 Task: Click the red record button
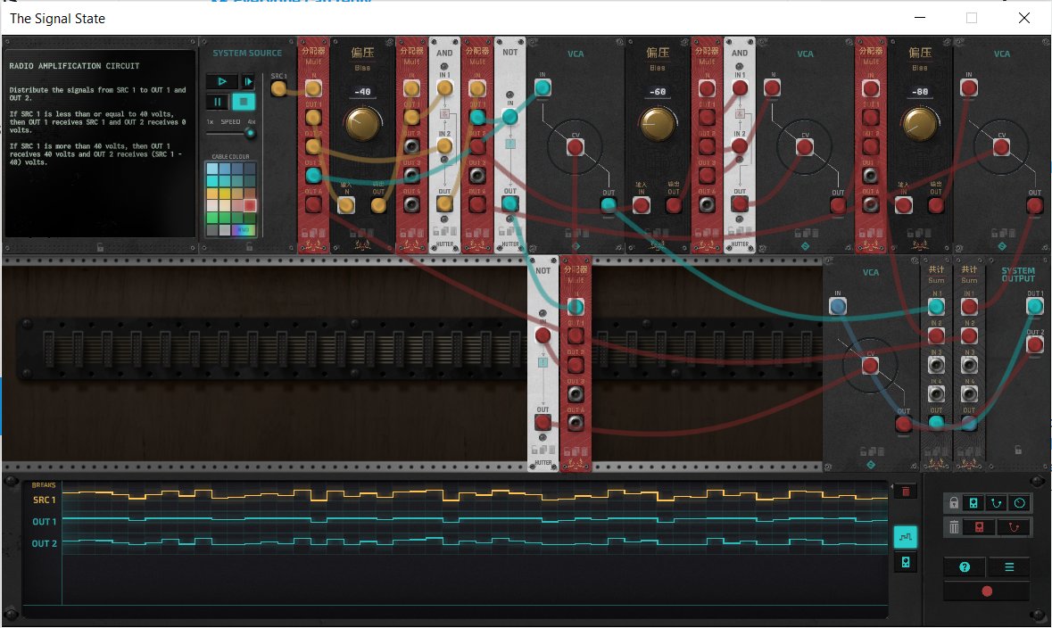986,591
